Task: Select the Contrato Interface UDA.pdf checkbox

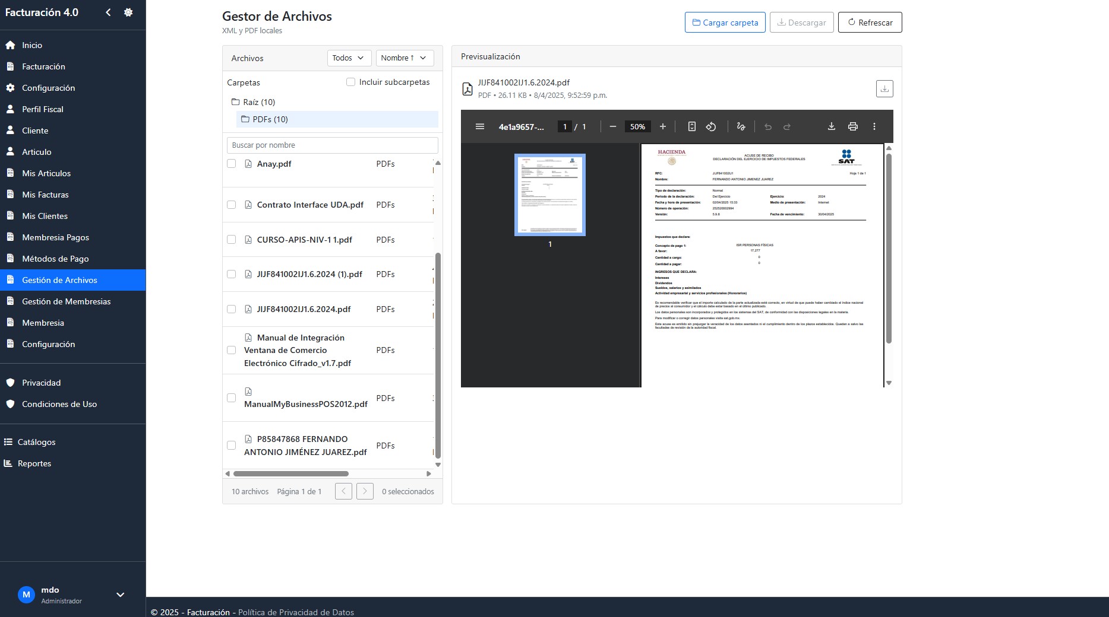Action: (232, 205)
